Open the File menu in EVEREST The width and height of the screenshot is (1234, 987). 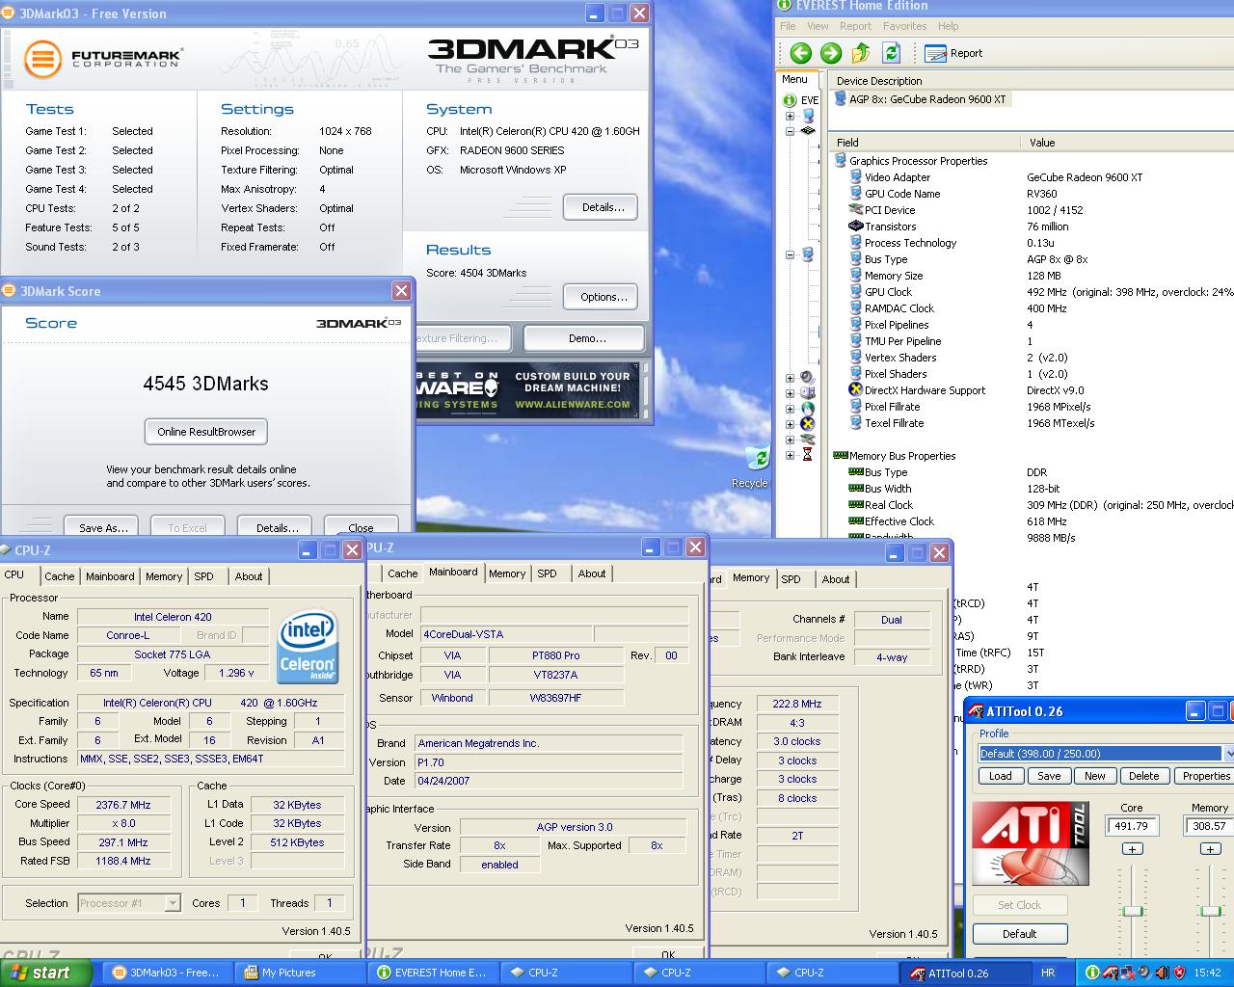coord(788,26)
